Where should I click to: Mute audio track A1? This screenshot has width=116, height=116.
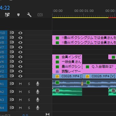click(20, 84)
